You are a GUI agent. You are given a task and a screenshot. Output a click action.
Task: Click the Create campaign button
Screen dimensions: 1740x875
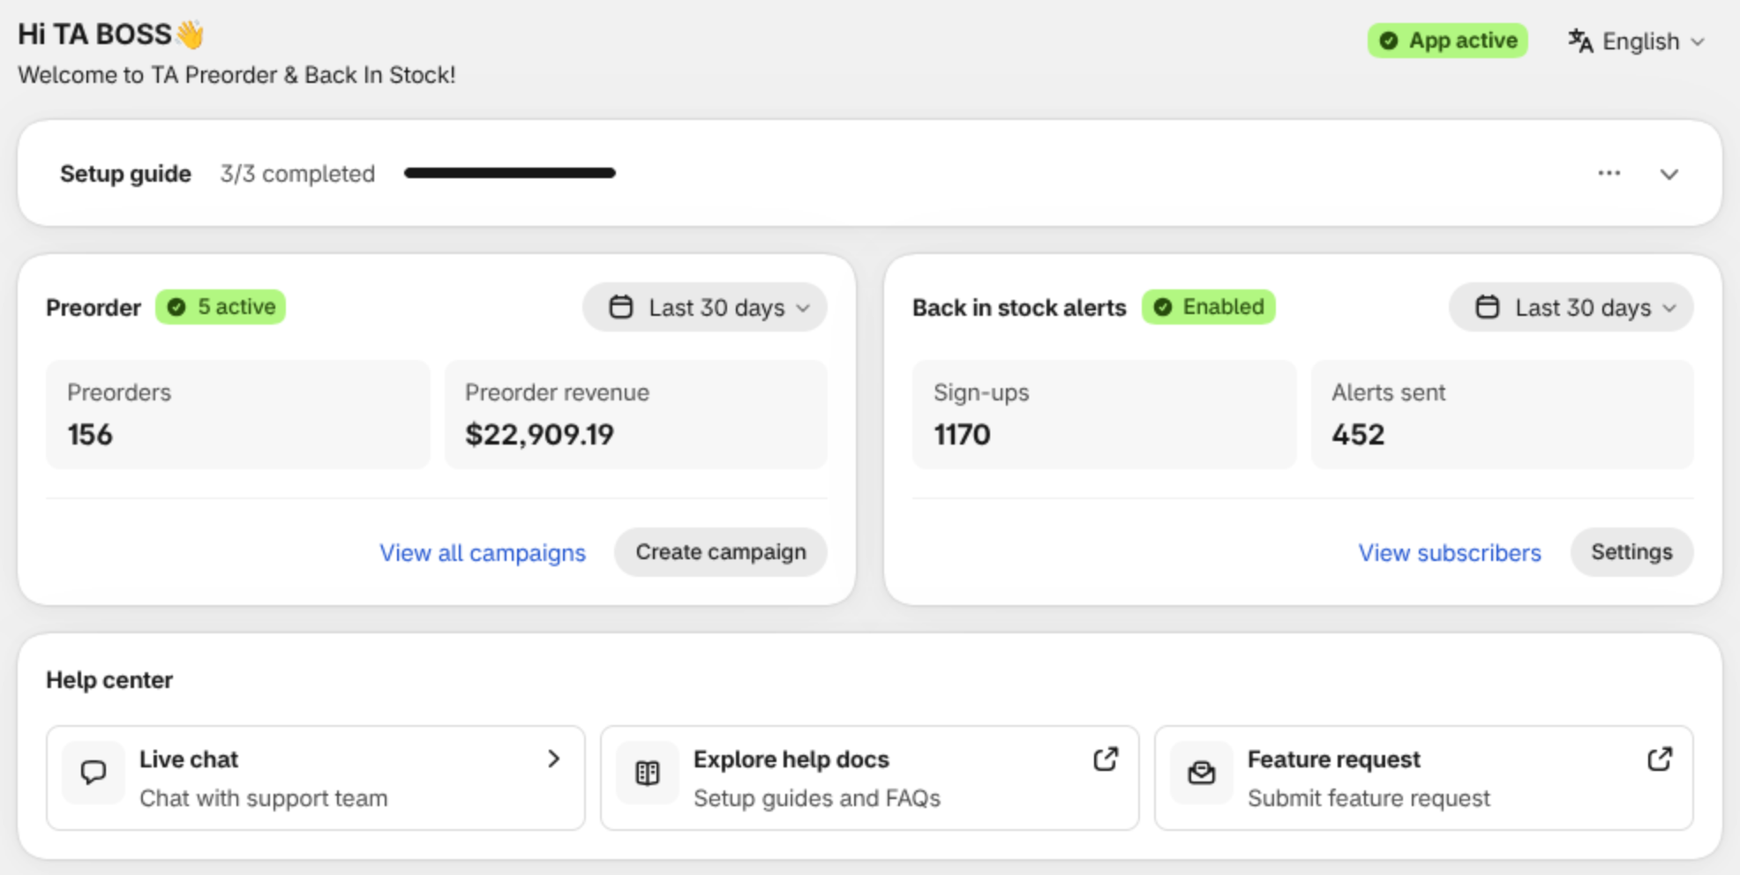721,552
